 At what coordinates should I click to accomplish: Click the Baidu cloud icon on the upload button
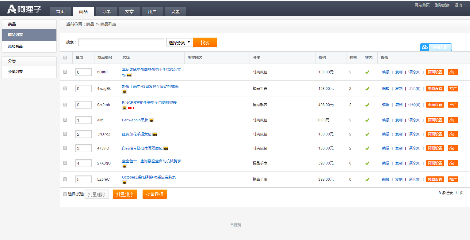pos(425,47)
